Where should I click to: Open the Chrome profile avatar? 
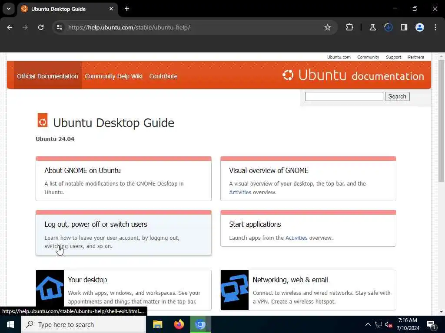[419, 27]
